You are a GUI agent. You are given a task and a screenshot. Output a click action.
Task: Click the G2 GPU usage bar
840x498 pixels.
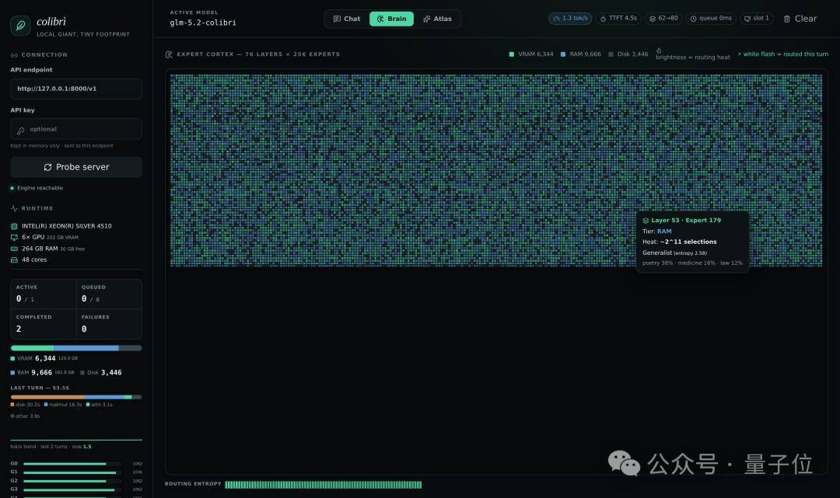coord(72,481)
